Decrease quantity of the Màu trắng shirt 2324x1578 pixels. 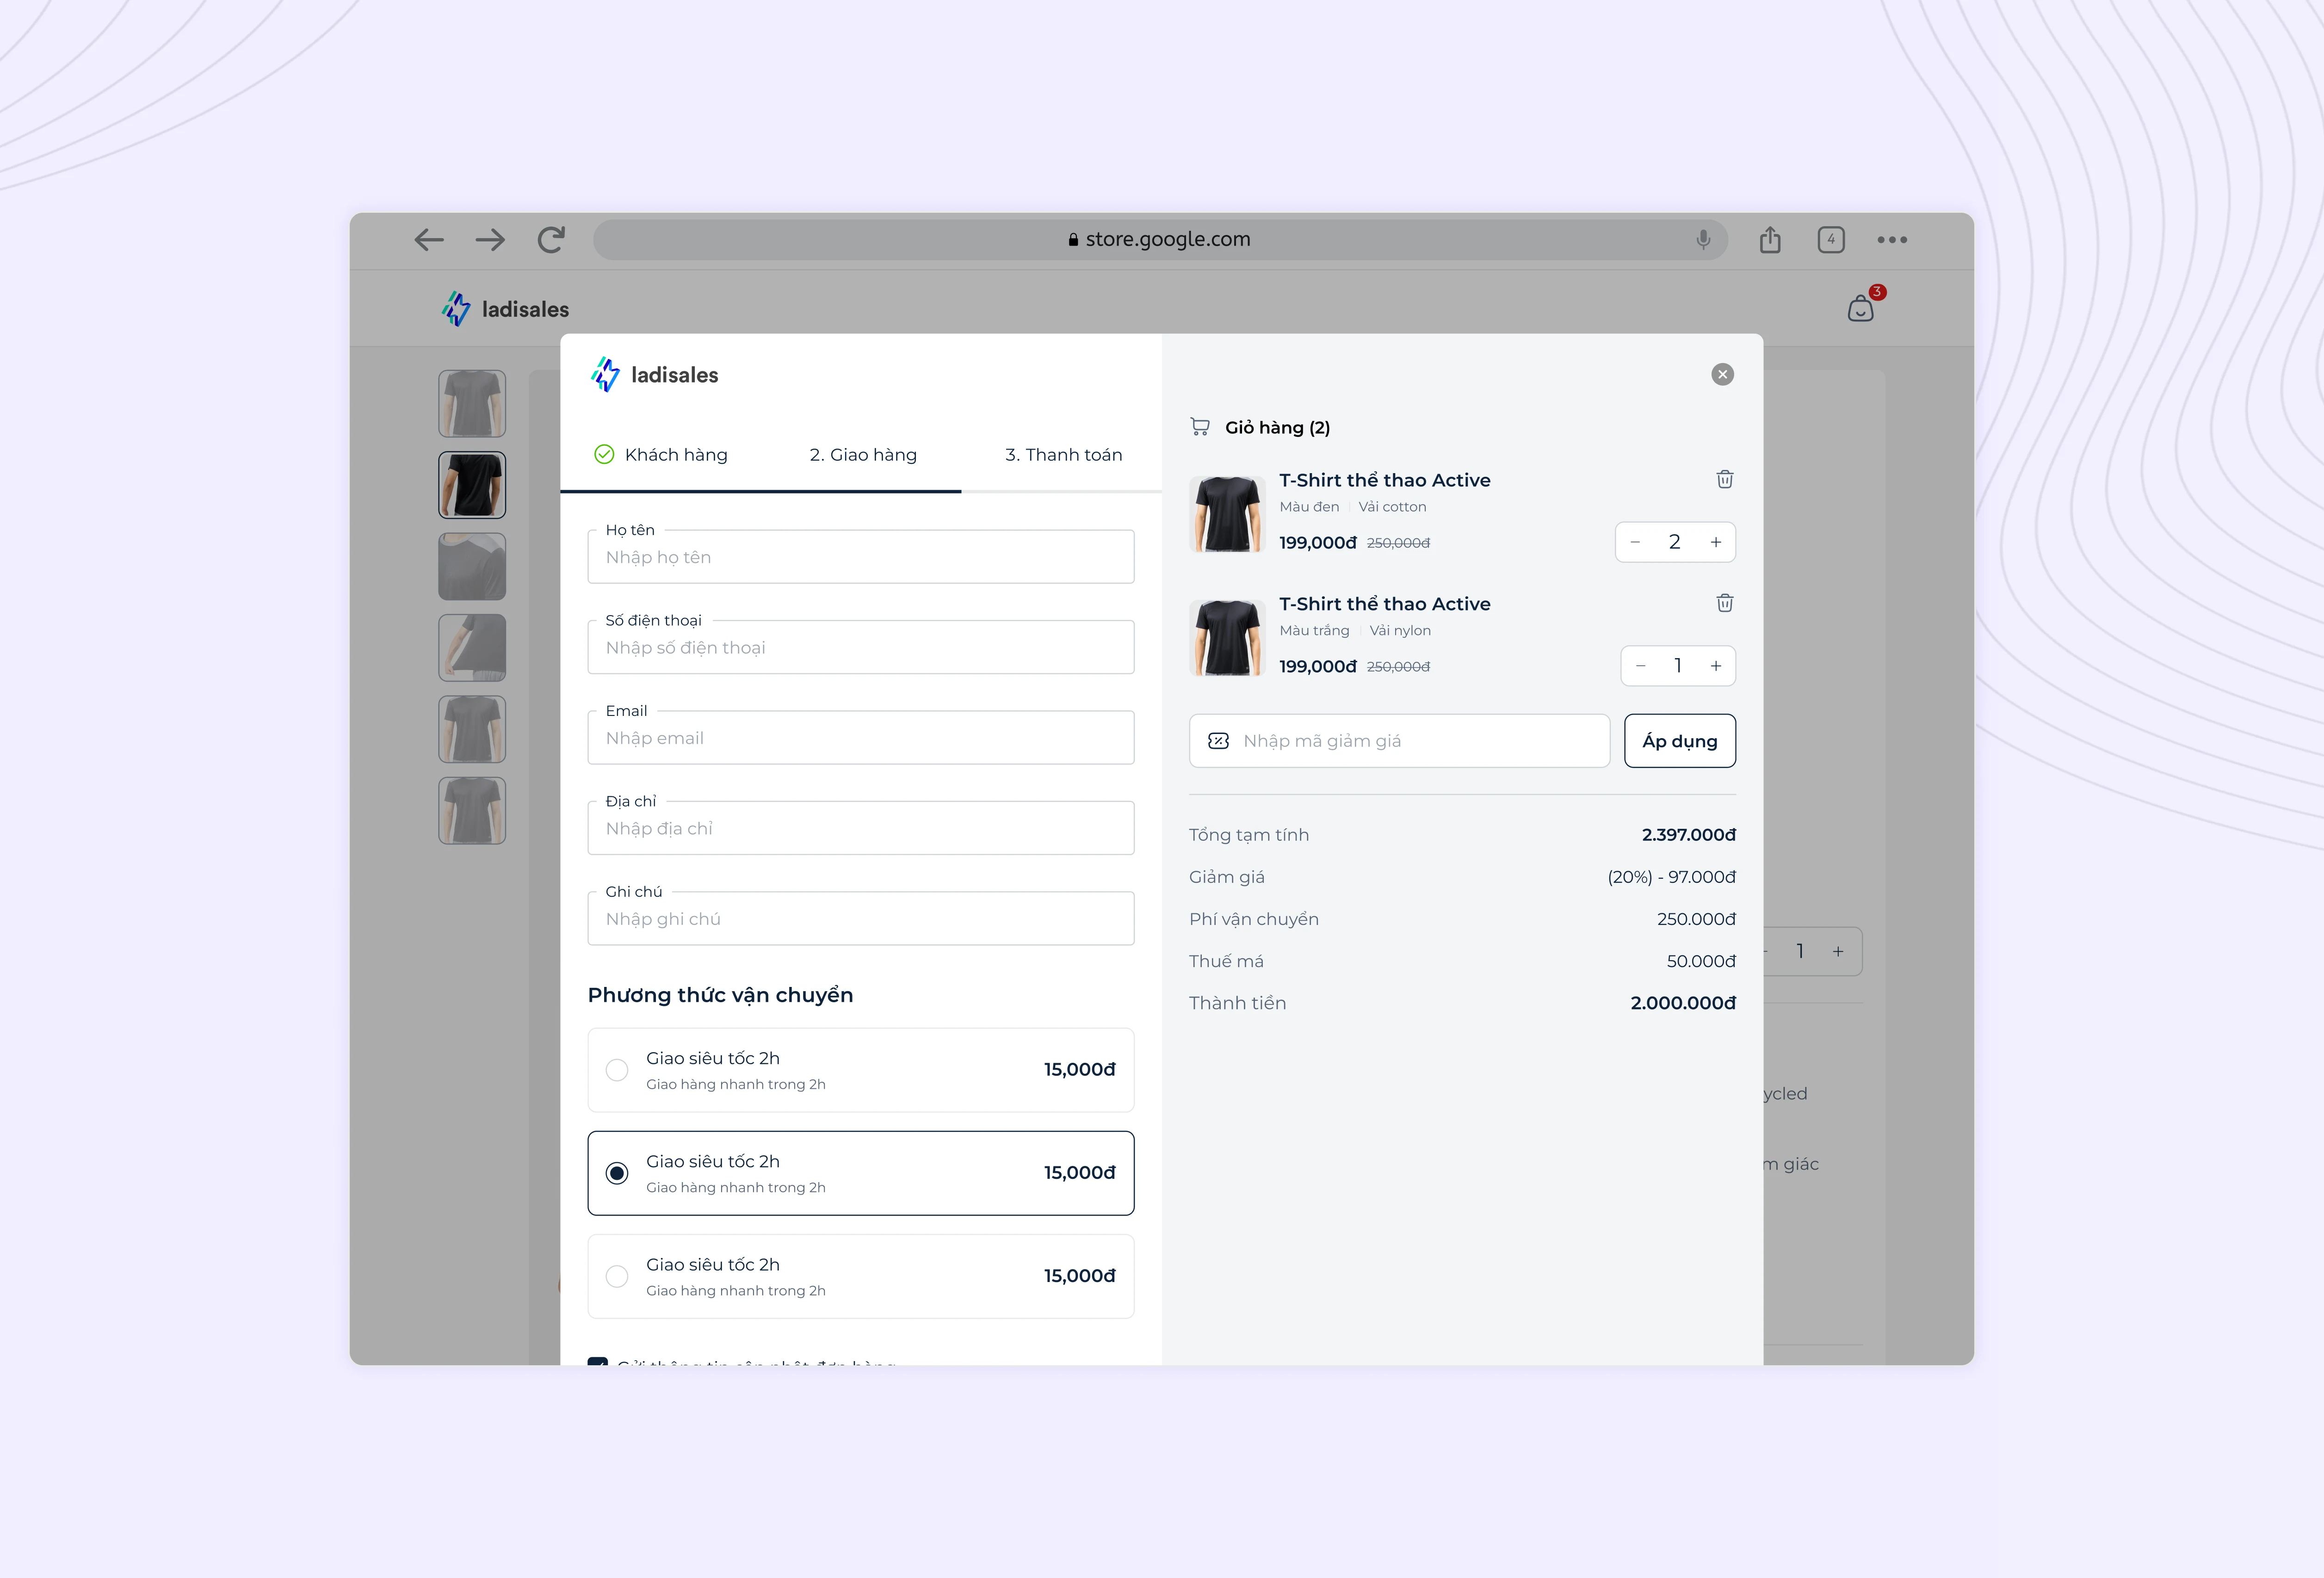[x=1640, y=666]
